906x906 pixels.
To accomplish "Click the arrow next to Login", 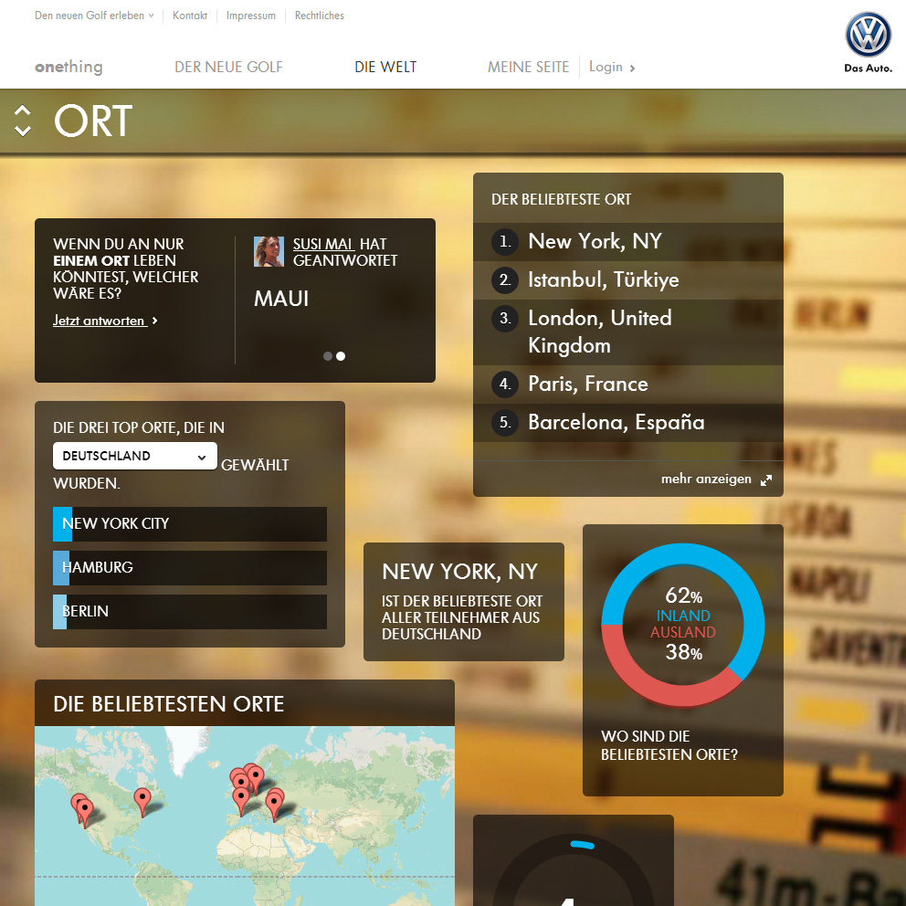I will click(632, 68).
